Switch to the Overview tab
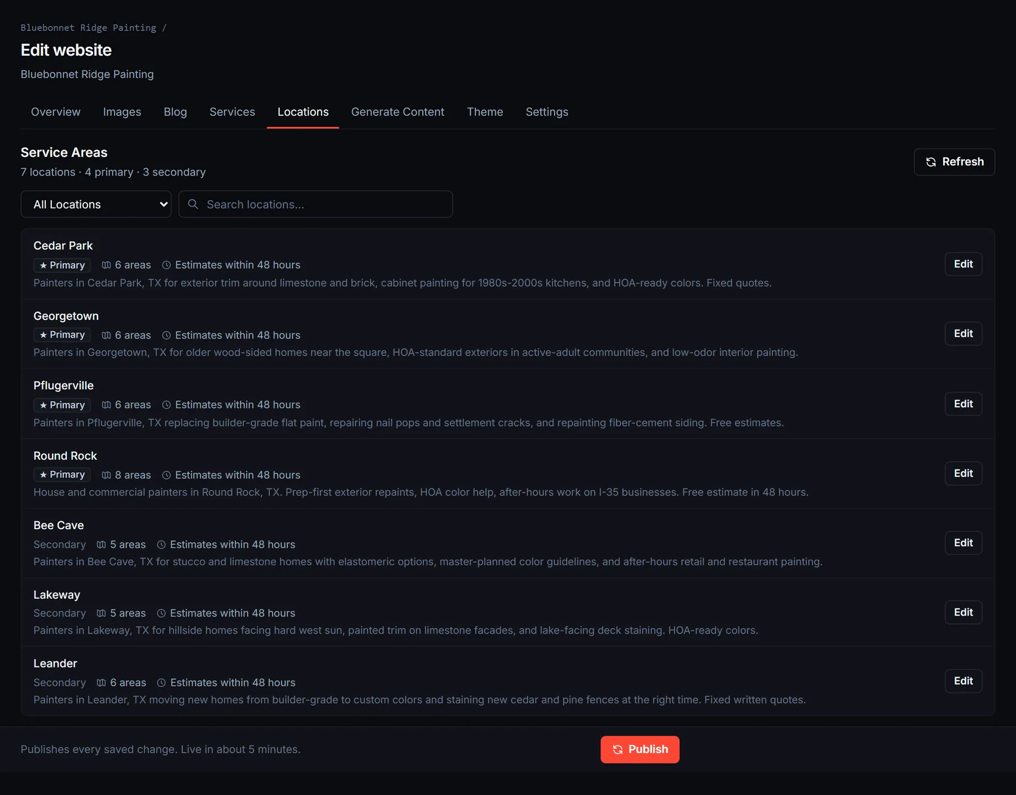This screenshot has height=795, width=1016. click(56, 112)
